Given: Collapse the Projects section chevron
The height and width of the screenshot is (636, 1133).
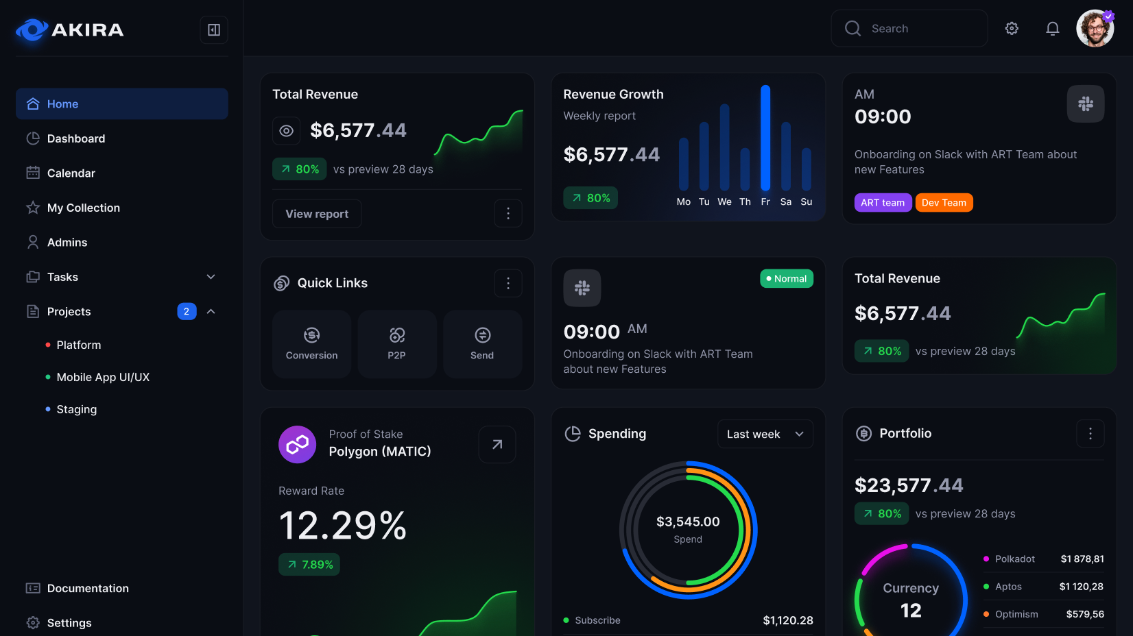Looking at the screenshot, I should [x=211, y=311].
